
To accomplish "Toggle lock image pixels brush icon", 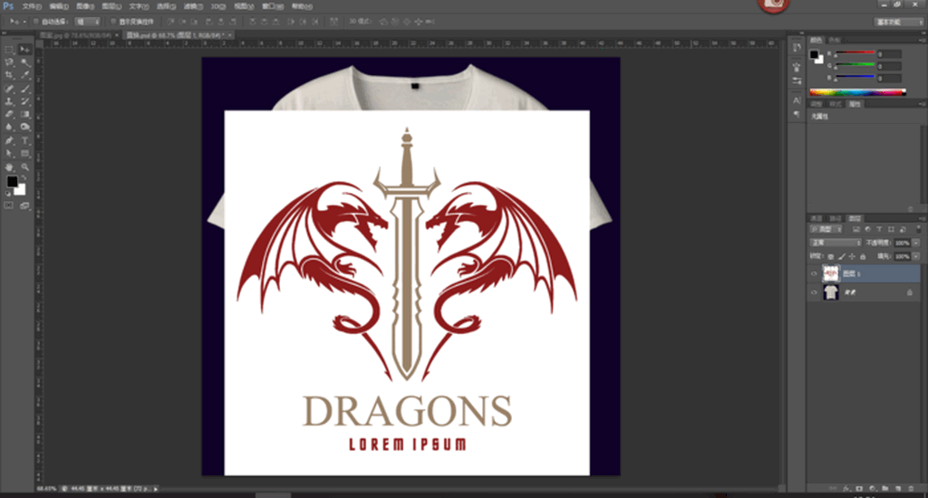I will tap(842, 256).
